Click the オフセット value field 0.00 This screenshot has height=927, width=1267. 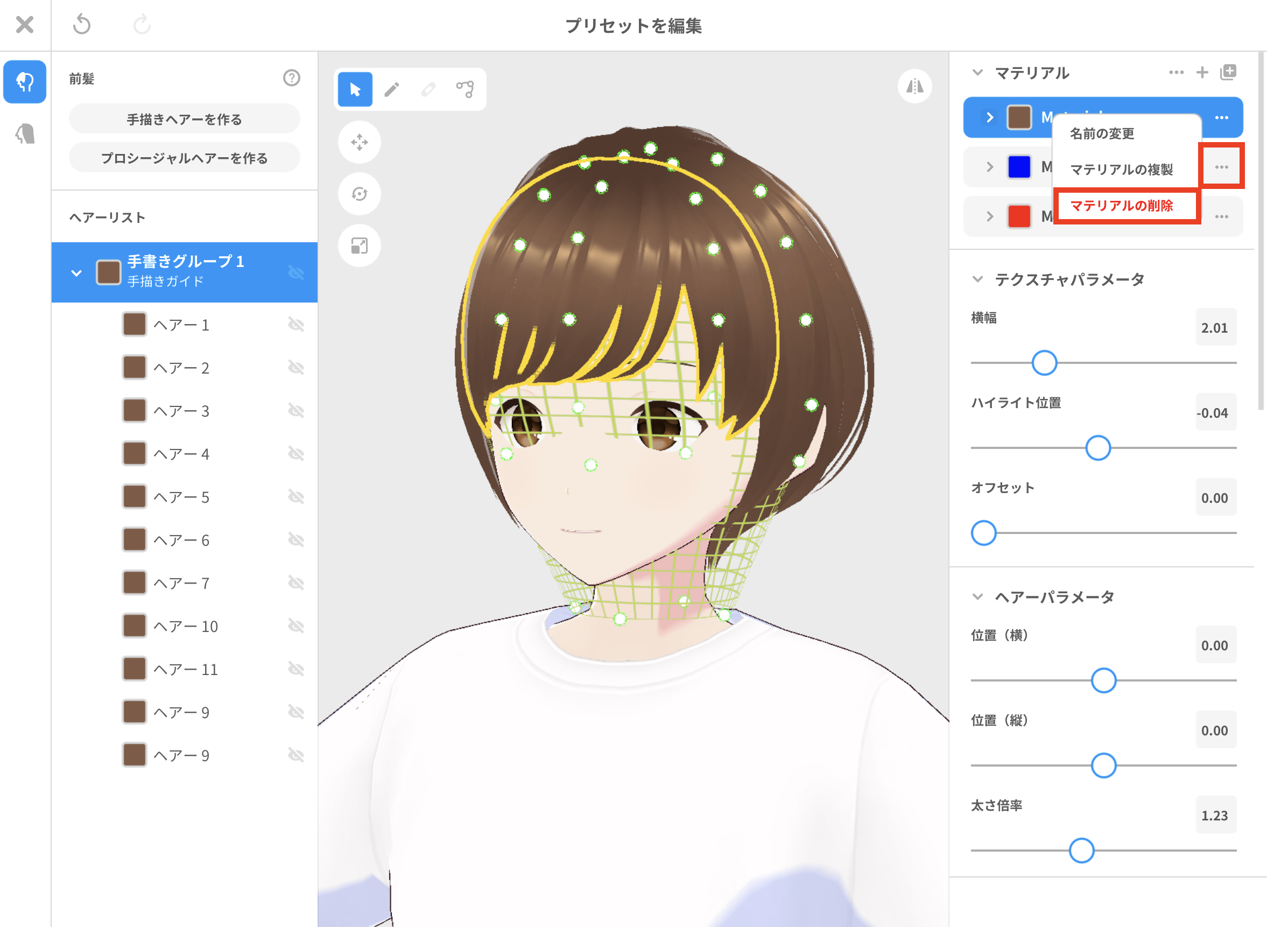coord(1215,498)
